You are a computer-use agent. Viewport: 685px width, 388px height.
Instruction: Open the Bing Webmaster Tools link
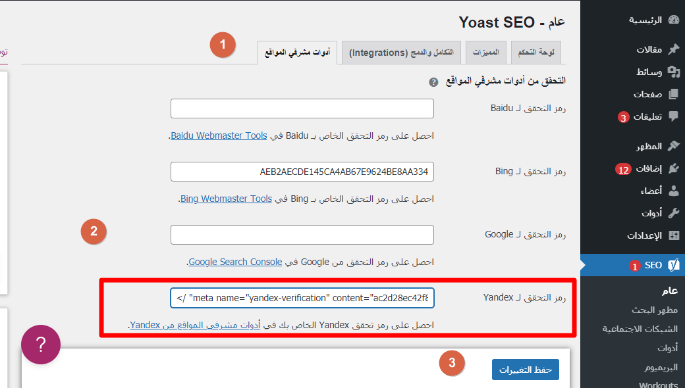tap(227, 199)
